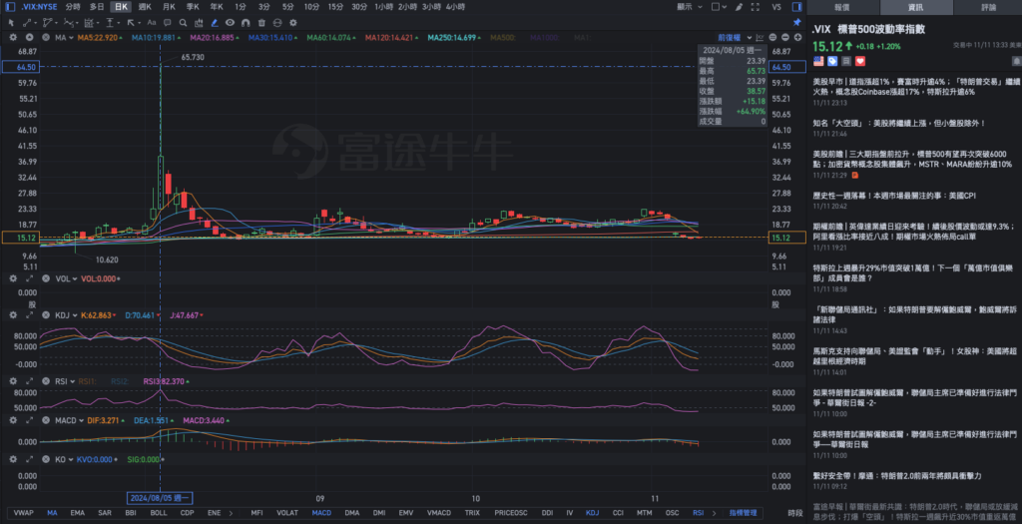Open news 特斯拉上週暴升29%
This screenshot has width=1022, height=524.
pos(912,273)
